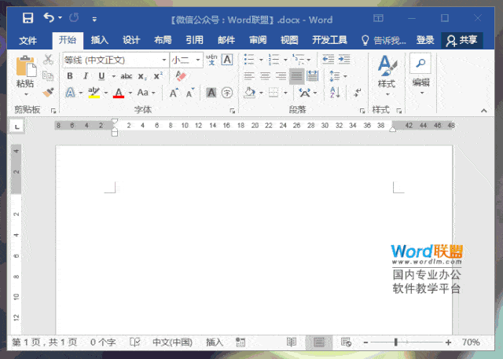Open the 布局 ribbon tab
Screen dimensions: 503x359
pyautogui.click(x=163, y=40)
